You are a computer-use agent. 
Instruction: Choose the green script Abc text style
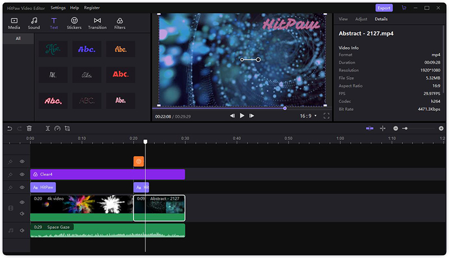tap(53, 49)
